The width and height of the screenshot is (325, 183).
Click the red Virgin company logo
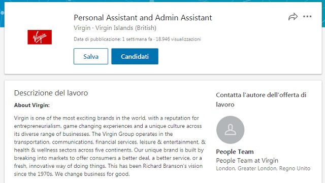pyautogui.click(x=40, y=37)
